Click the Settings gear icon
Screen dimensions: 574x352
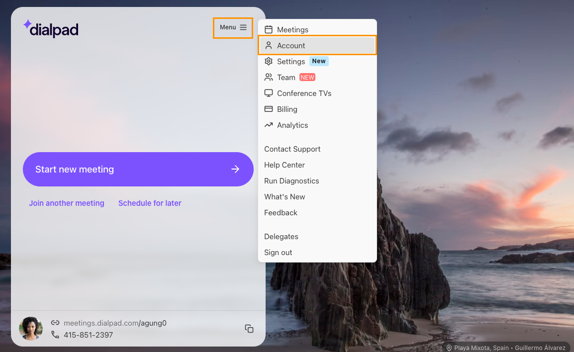(268, 61)
